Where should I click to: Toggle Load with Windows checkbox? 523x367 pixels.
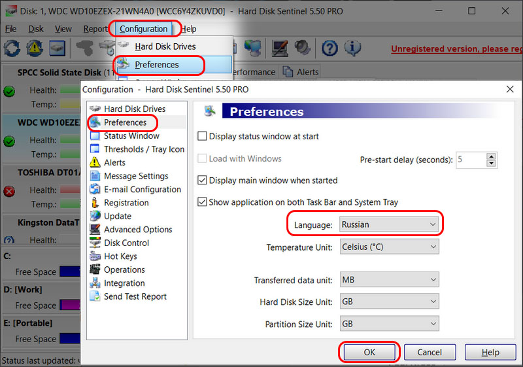pyautogui.click(x=202, y=158)
